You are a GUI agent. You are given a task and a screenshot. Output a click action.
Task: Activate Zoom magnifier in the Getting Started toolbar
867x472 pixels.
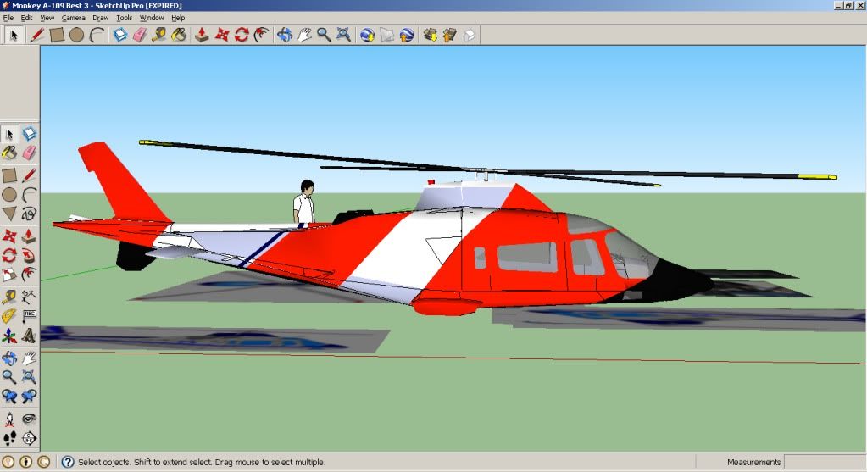[x=324, y=36]
